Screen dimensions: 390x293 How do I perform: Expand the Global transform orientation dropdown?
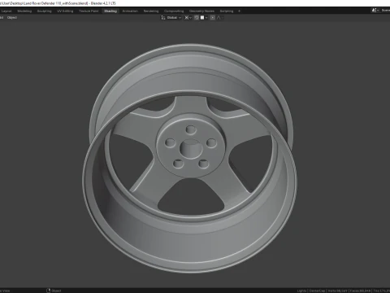coord(174,18)
